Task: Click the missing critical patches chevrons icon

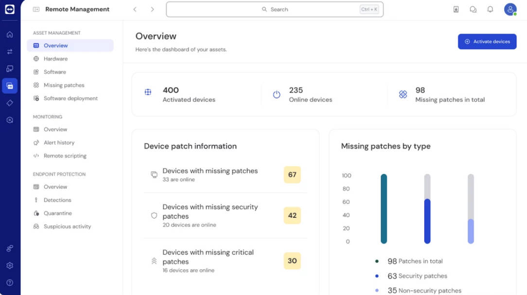Action: click(154, 260)
